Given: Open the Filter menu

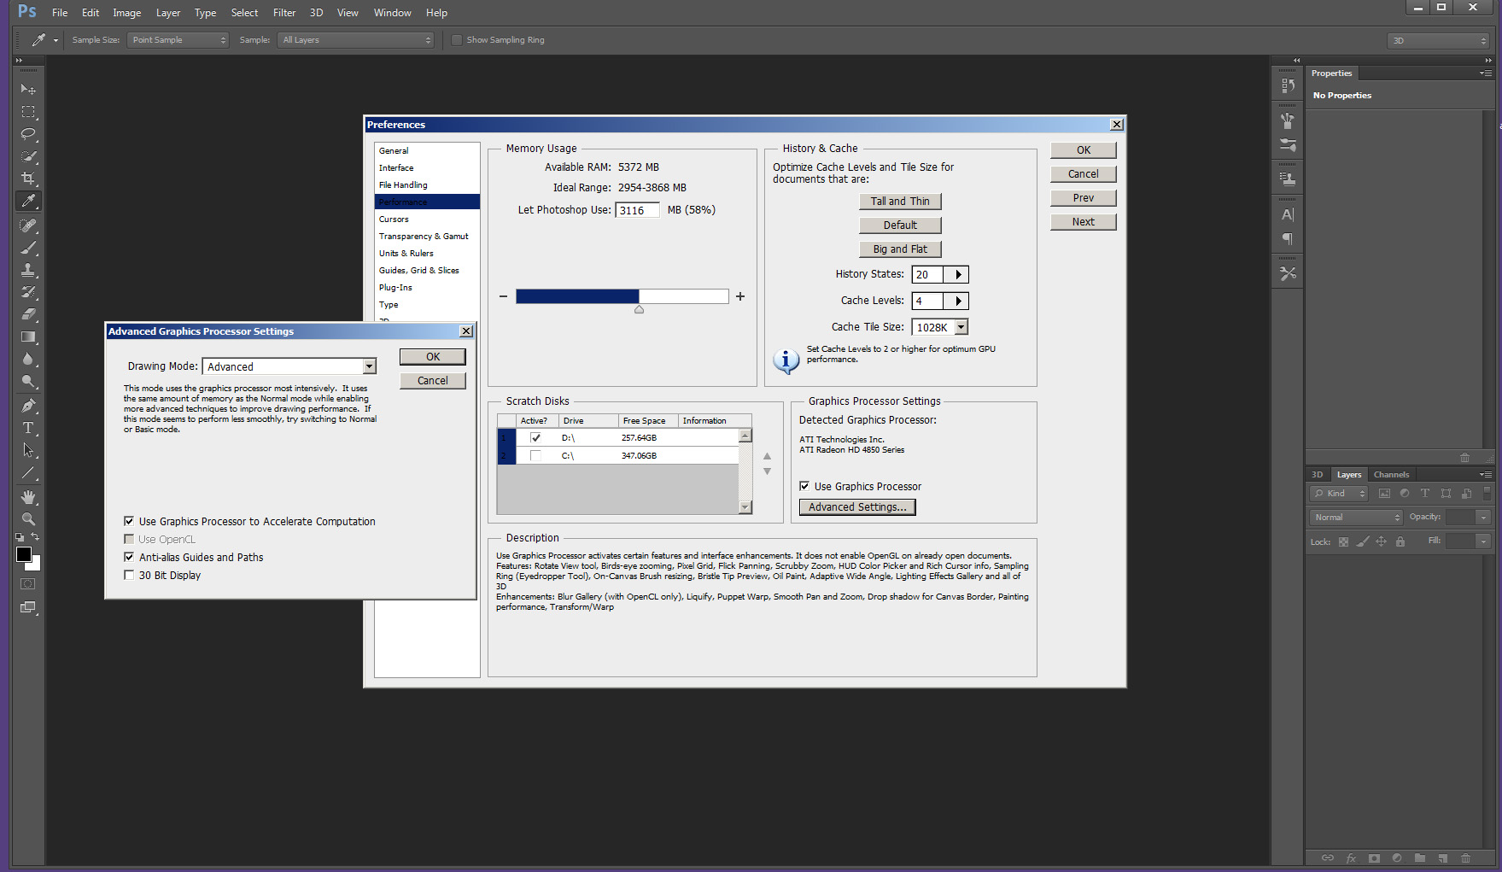Looking at the screenshot, I should coord(283,13).
